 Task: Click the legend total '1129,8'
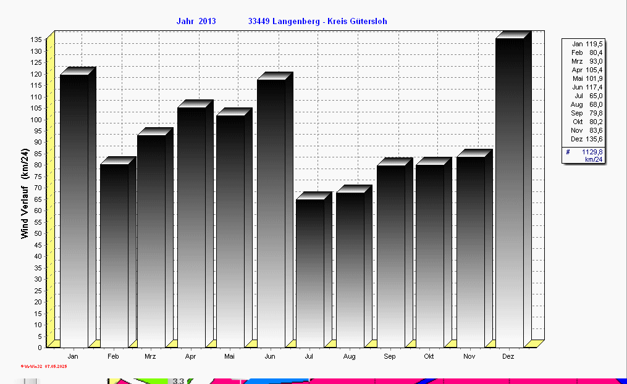592,152
